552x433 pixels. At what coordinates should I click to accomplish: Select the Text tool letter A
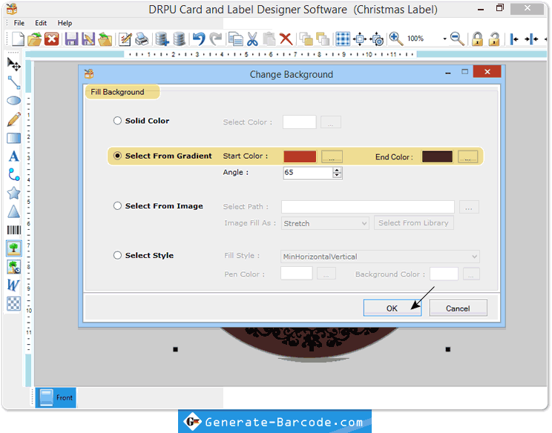coord(14,156)
